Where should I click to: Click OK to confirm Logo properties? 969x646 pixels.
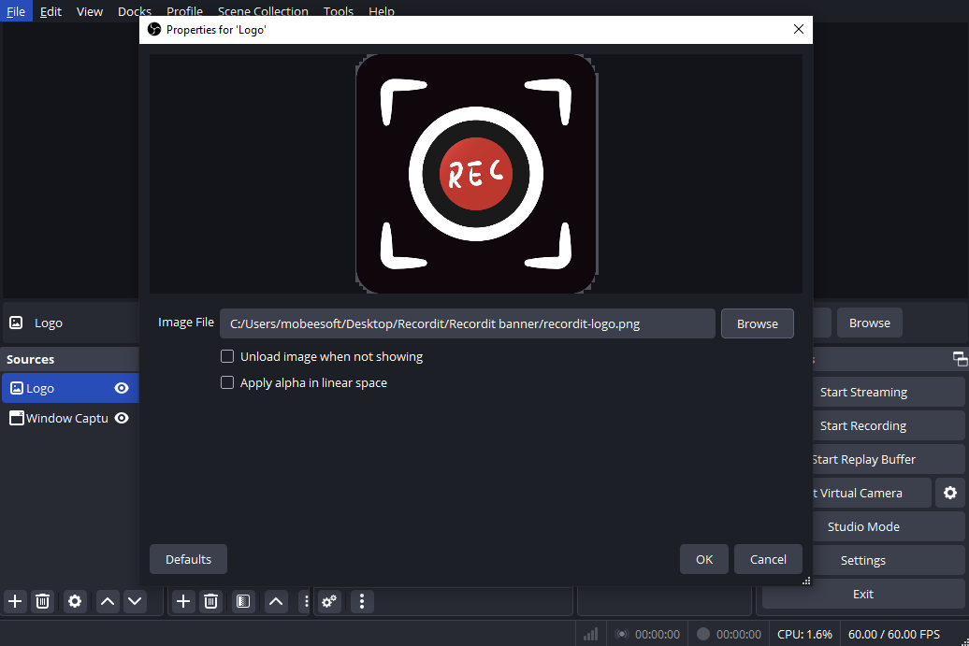[x=704, y=559]
